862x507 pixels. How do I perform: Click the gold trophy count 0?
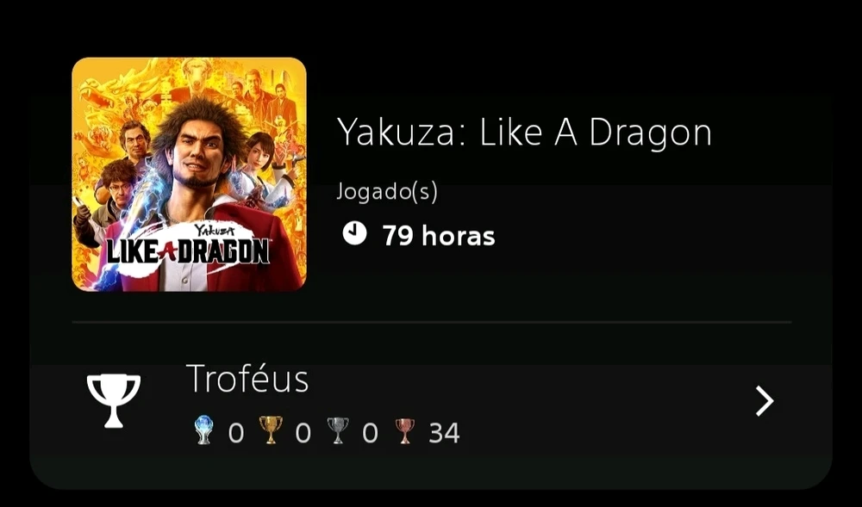click(x=303, y=433)
